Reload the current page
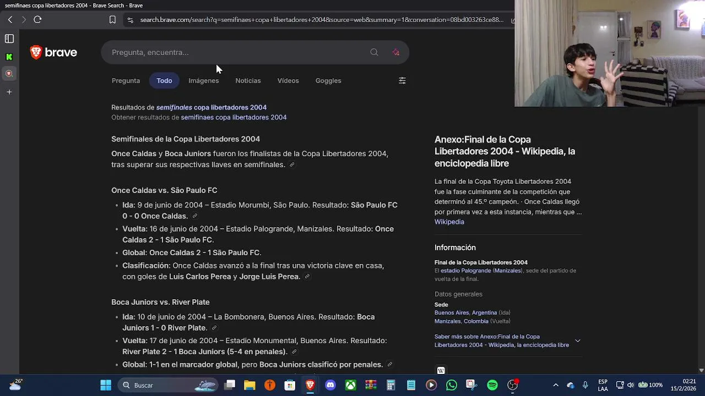 pyautogui.click(x=37, y=20)
